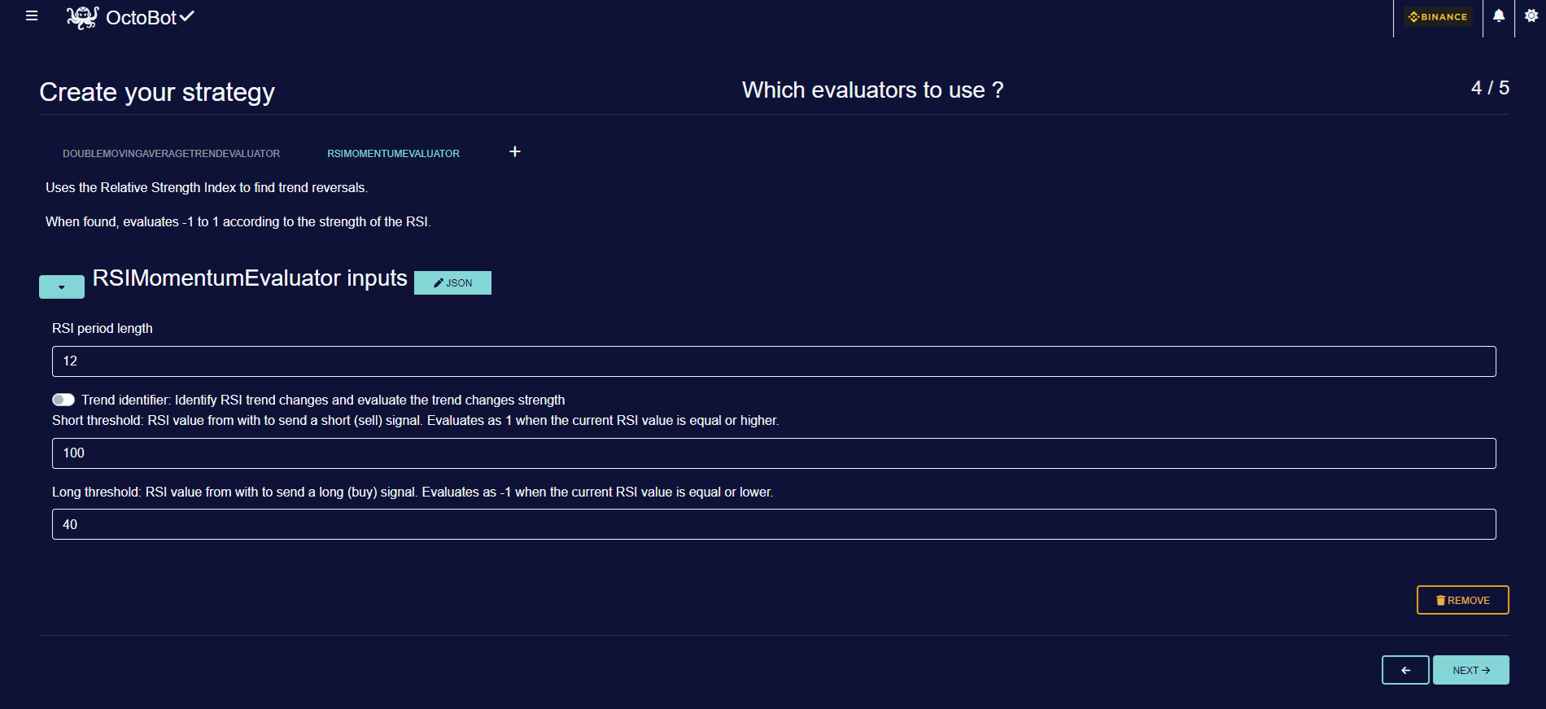Open the Binance exchange badge
Image resolution: width=1546 pixels, height=709 pixels.
1438,16
